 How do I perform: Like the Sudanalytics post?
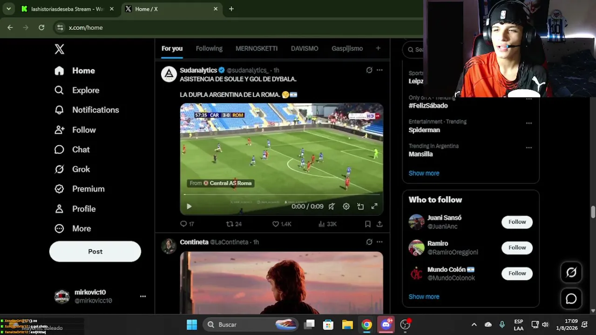tap(282, 224)
